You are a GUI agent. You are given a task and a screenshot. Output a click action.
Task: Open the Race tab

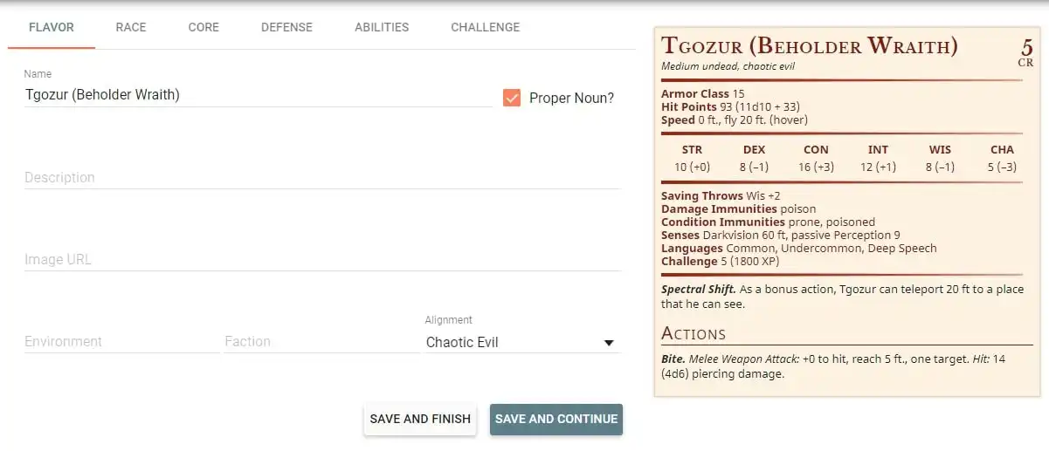(131, 28)
